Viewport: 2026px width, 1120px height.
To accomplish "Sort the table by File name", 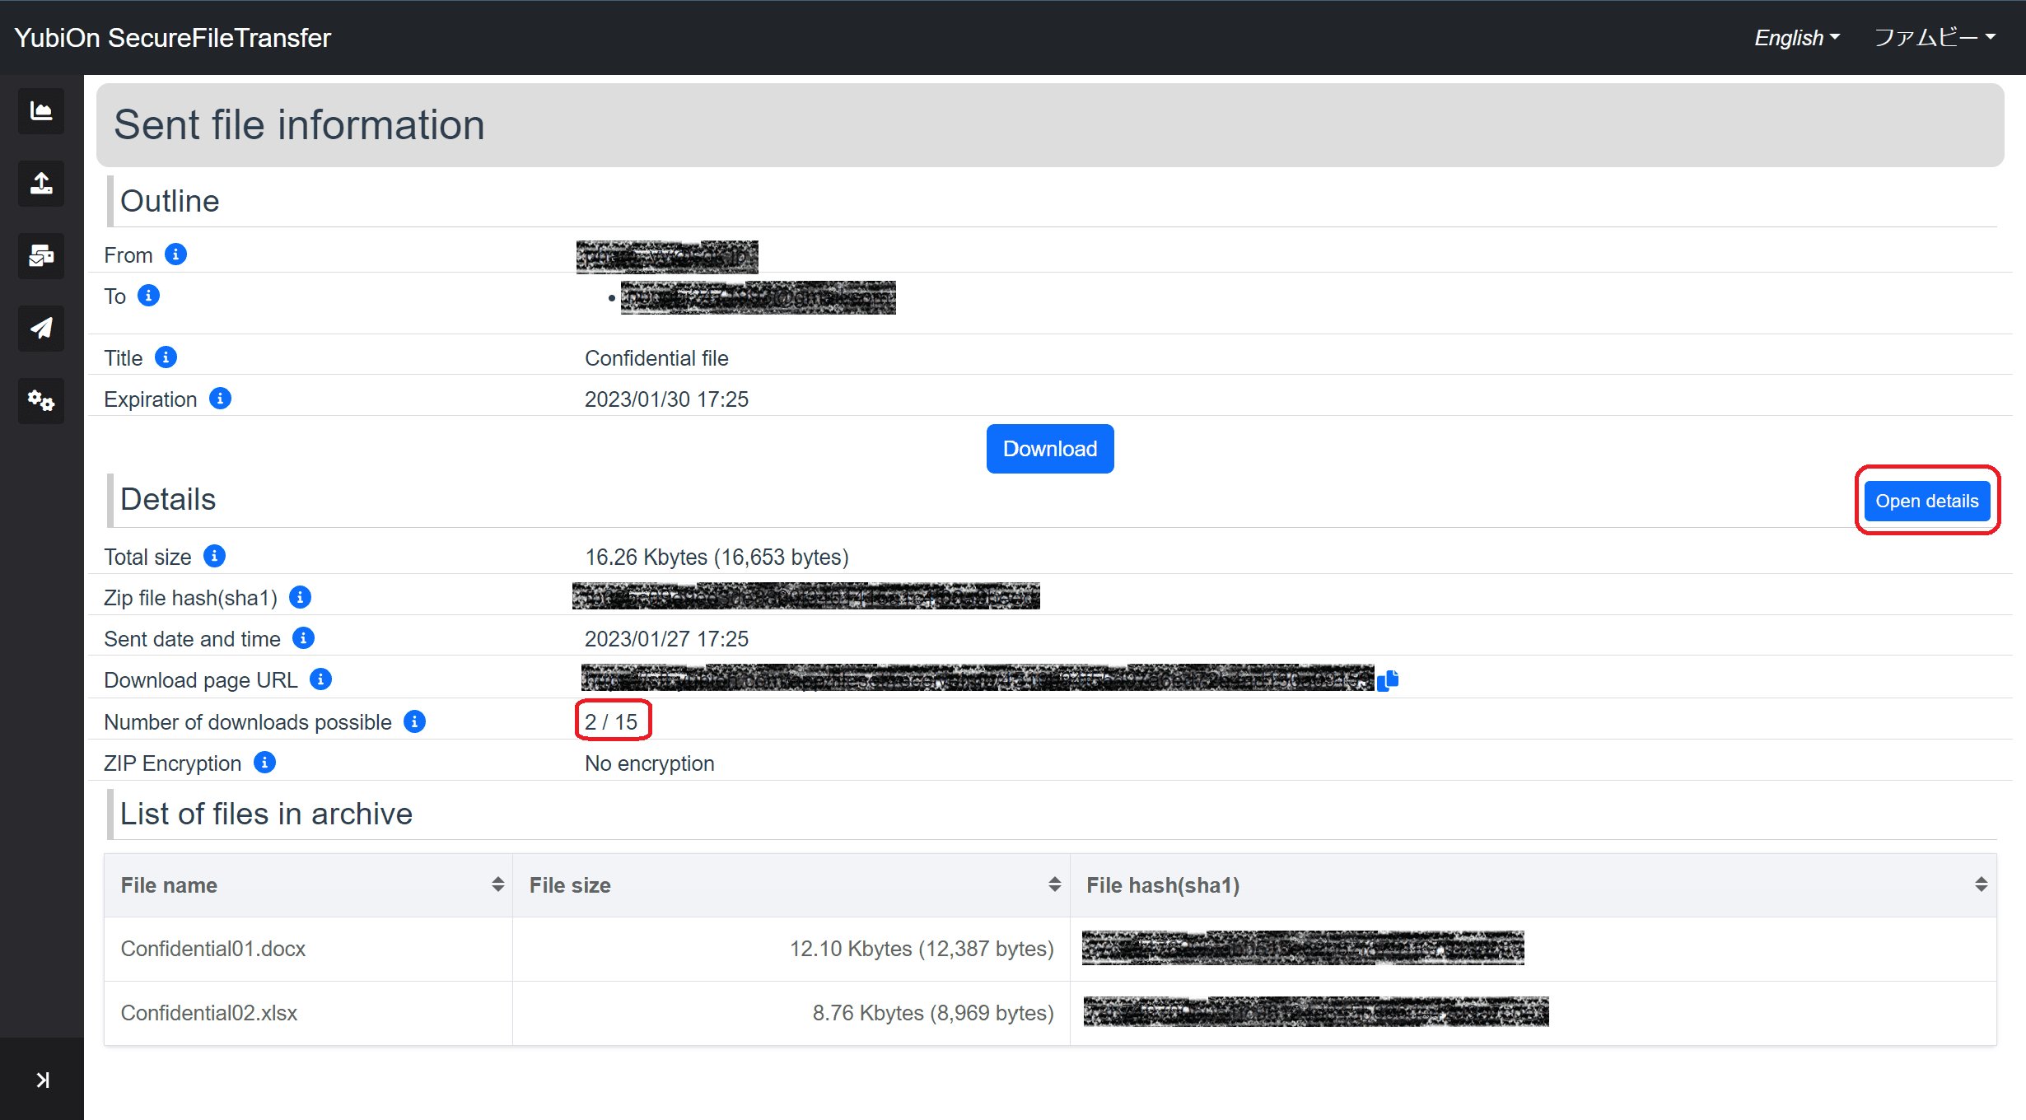I will click(x=308, y=885).
